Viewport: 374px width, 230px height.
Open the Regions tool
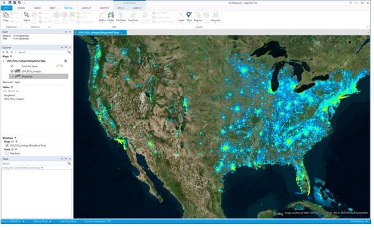click(x=197, y=17)
